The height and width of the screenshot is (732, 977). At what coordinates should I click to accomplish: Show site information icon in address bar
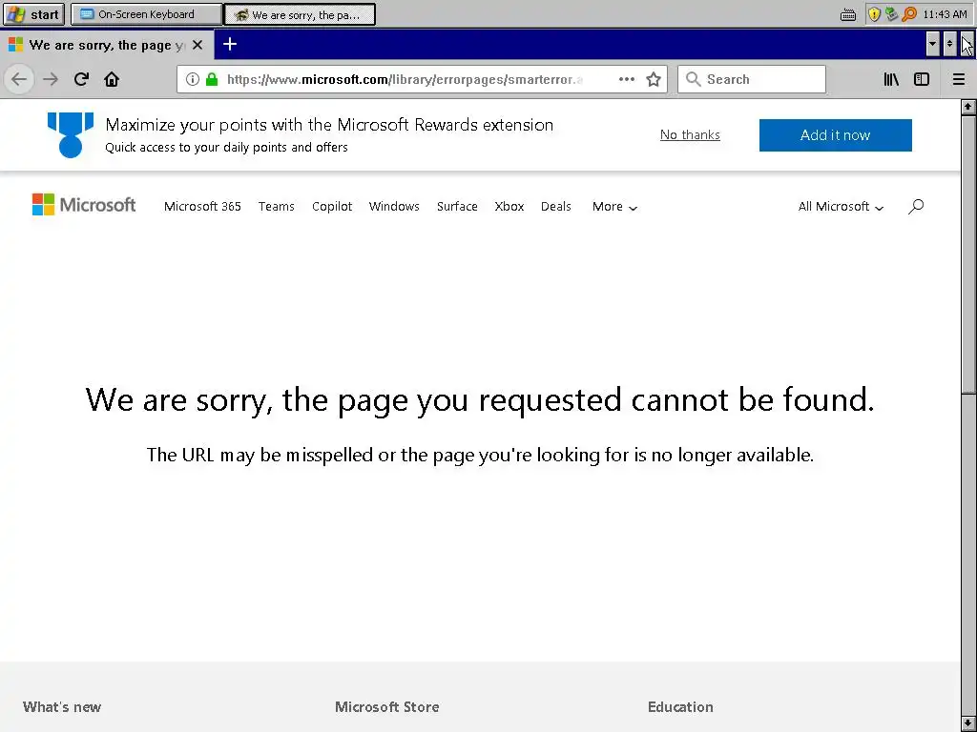click(193, 79)
